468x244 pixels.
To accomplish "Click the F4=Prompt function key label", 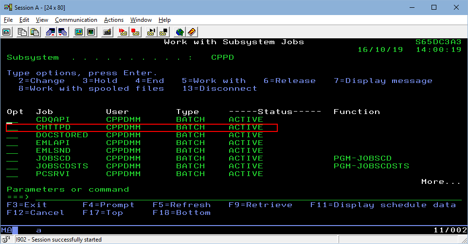I will tap(108, 205).
